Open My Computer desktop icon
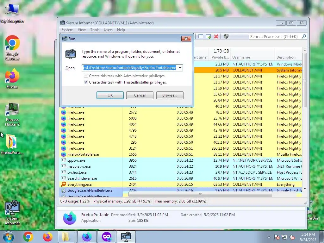324x243 pixels. pyautogui.click(x=12, y=14)
